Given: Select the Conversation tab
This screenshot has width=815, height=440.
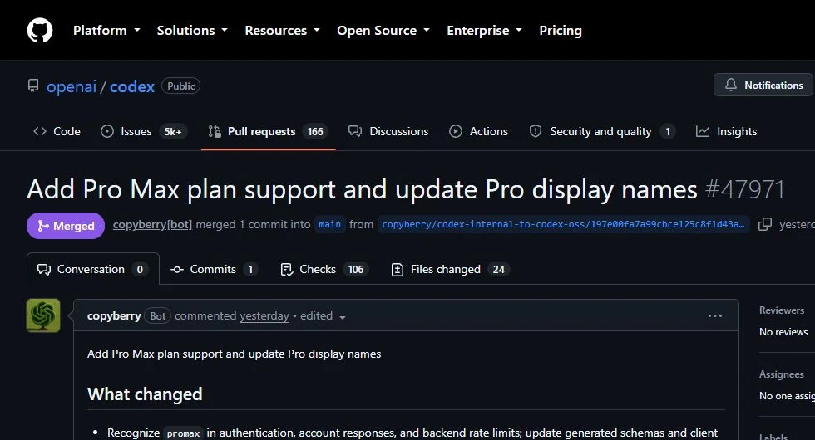Looking at the screenshot, I should 93,269.
